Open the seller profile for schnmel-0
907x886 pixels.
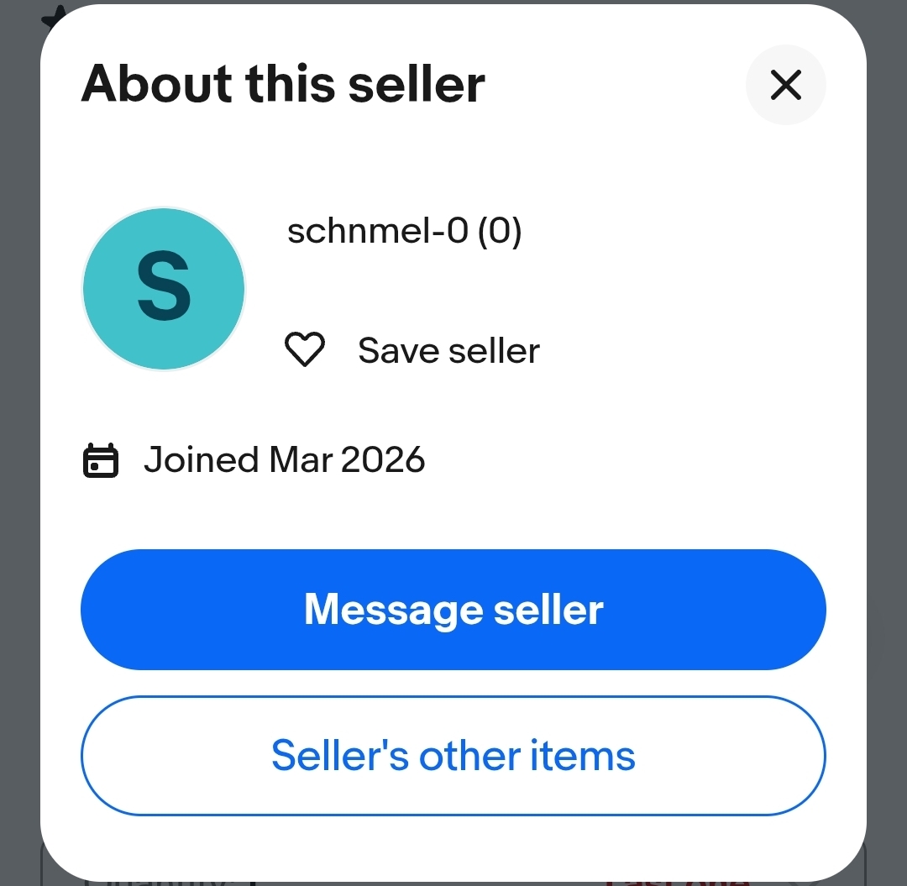pos(405,231)
